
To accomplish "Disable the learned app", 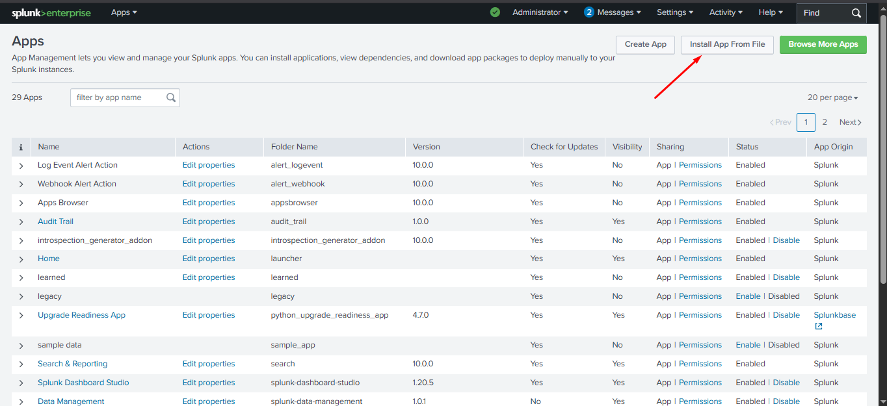I will point(786,277).
